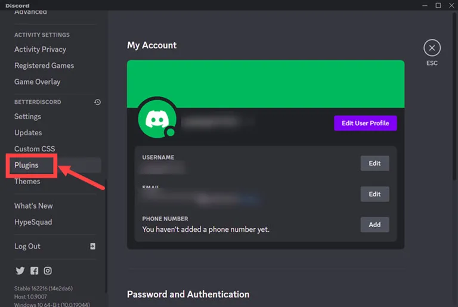Click Log Out in the sidebar

[27, 246]
